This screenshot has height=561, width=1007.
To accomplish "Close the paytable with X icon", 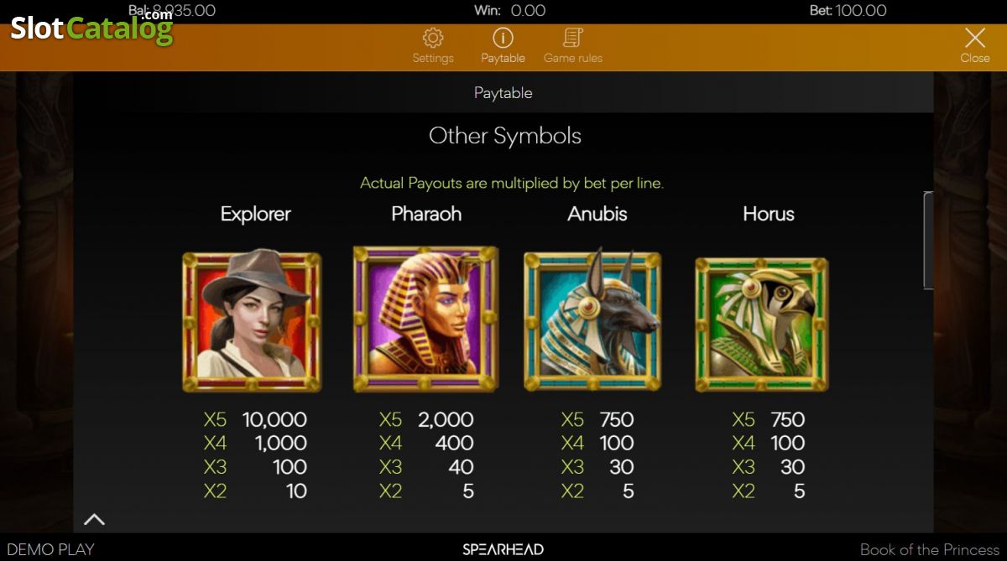I will (x=975, y=38).
